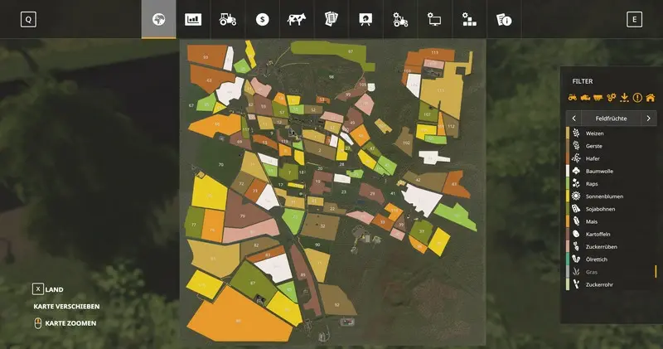Toggle the house filter icon

(649, 98)
